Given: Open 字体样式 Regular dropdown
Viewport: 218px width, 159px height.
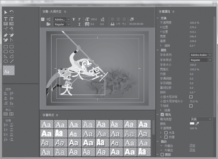Looking at the screenshot, I should [201, 60].
